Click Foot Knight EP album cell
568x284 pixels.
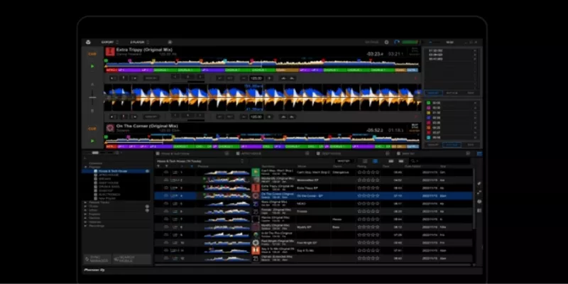click(307, 243)
